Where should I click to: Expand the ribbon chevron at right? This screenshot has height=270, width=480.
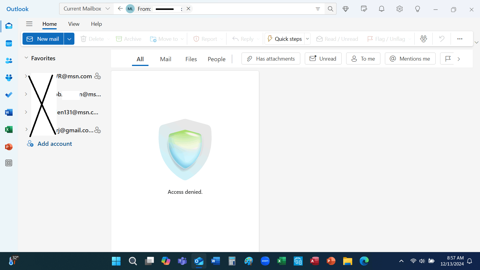coord(476,42)
